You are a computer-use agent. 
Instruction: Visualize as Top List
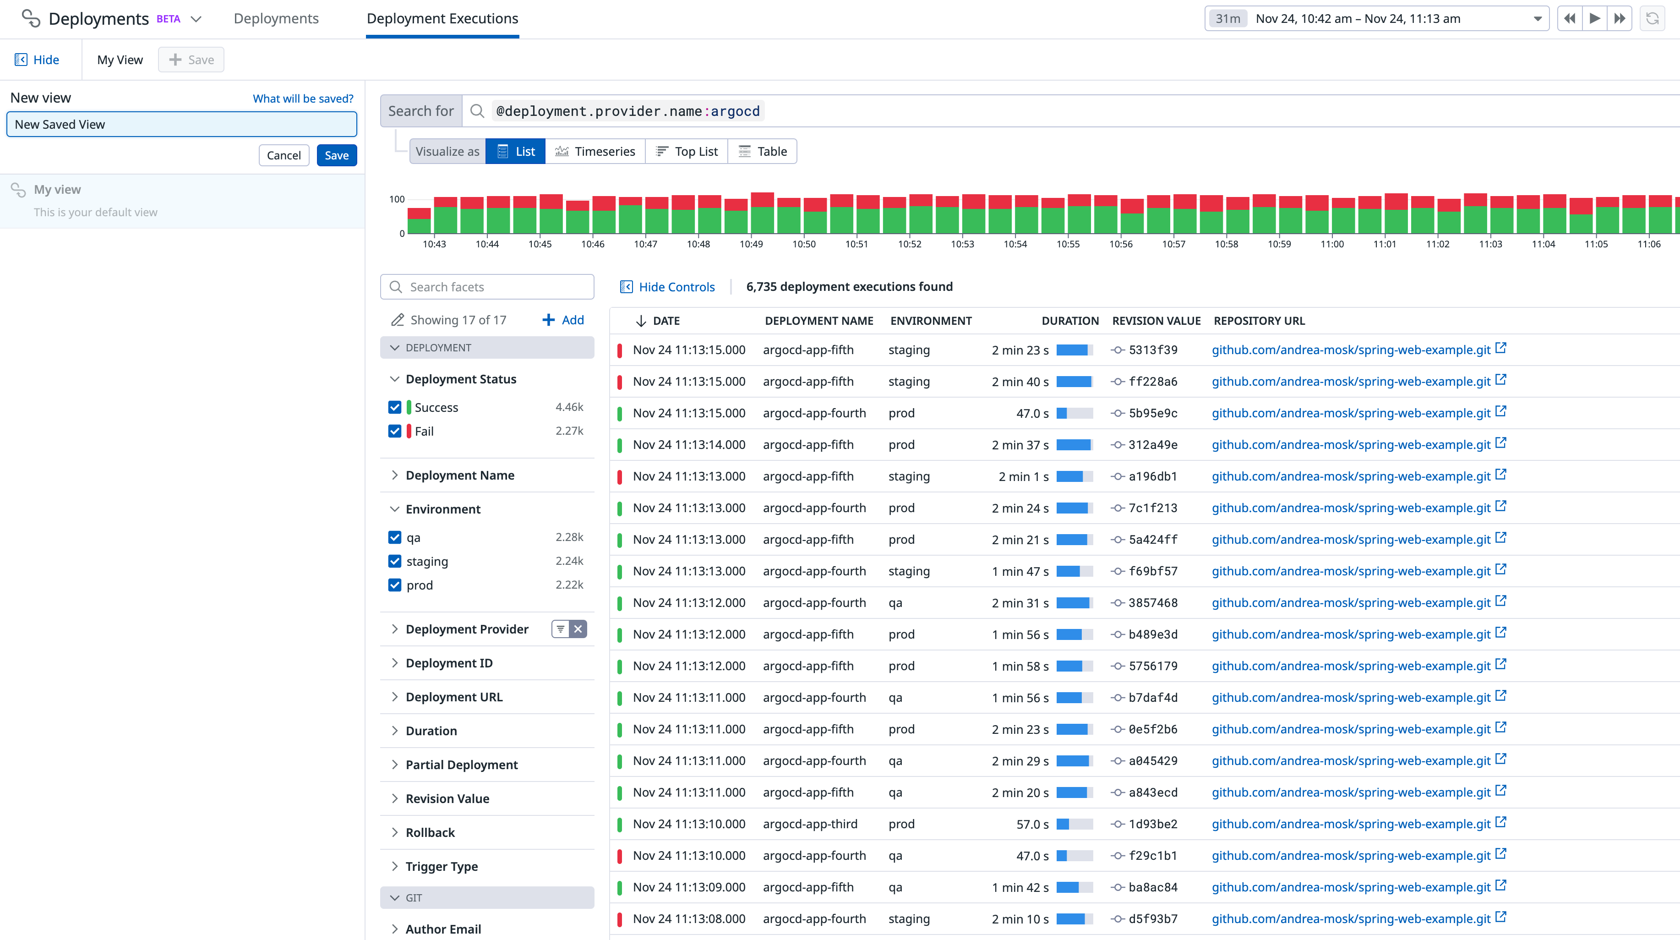[687, 151]
